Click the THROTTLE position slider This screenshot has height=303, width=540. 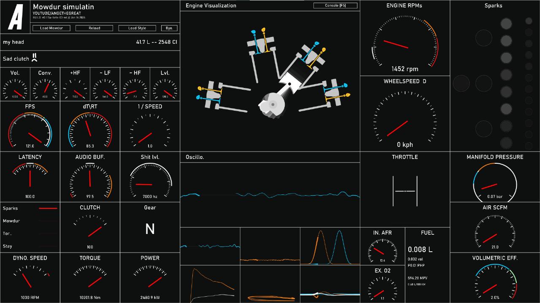tap(405, 191)
